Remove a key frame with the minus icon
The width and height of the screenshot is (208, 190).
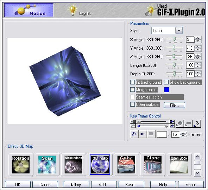188,124
